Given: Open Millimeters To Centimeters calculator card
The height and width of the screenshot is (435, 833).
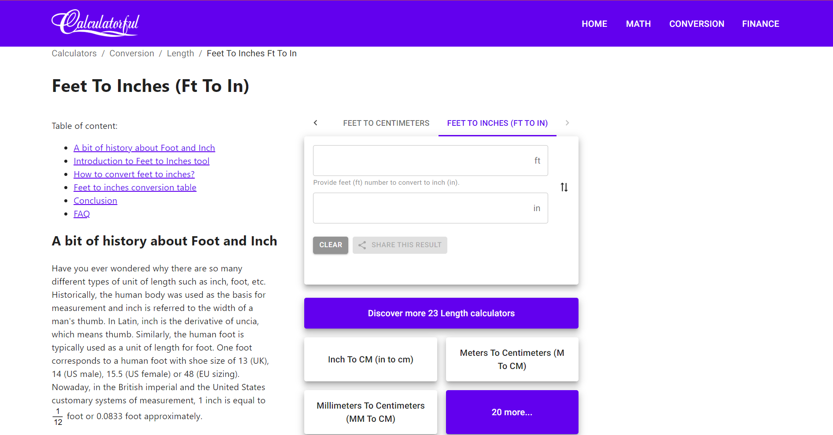Looking at the screenshot, I should tap(371, 412).
